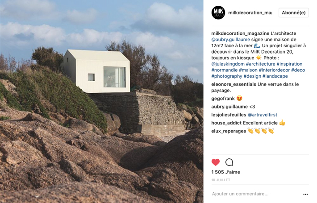This screenshot has height=203, width=317.
Task: View the house_addict commenter profile
Action: click(x=226, y=123)
